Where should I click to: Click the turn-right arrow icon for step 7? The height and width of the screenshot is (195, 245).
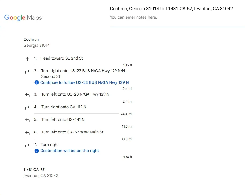pyautogui.click(x=27, y=145)
